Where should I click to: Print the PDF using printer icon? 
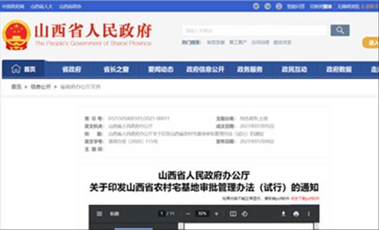[x=296, y=214]
